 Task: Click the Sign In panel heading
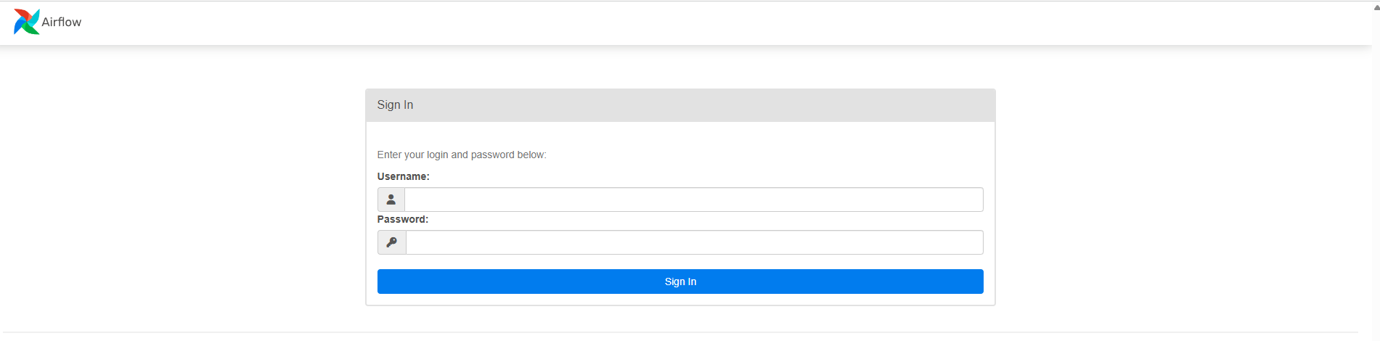[395, 104]
